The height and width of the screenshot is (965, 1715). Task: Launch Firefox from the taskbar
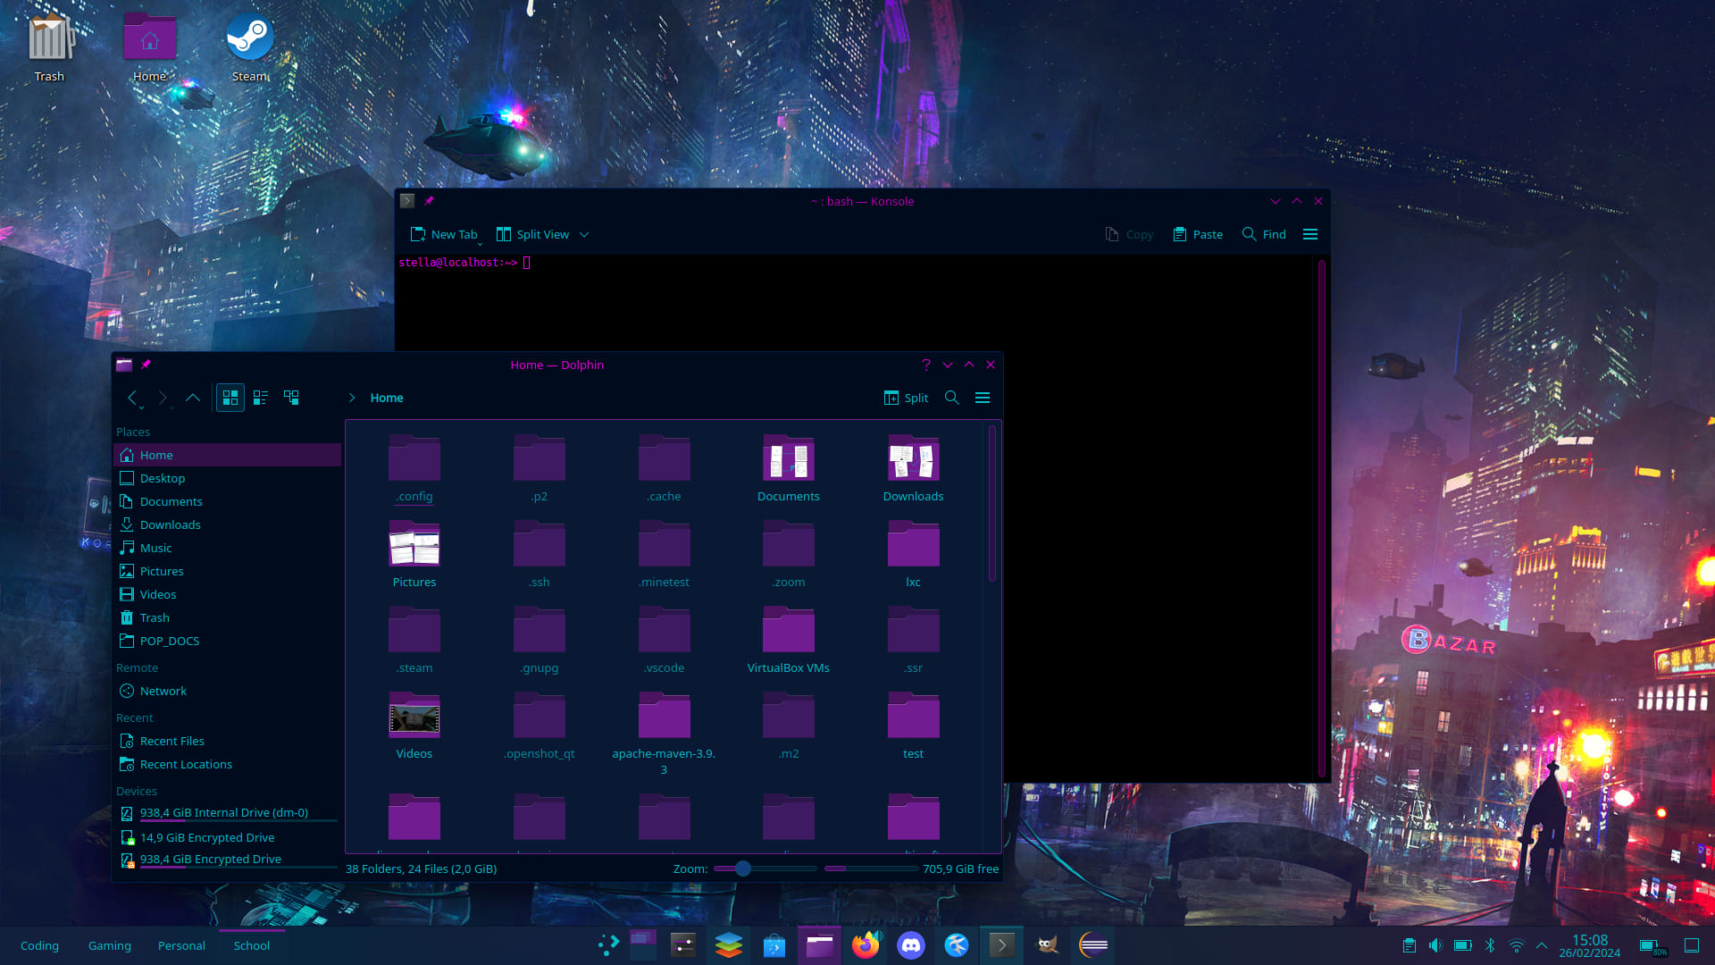coord(866,945)
